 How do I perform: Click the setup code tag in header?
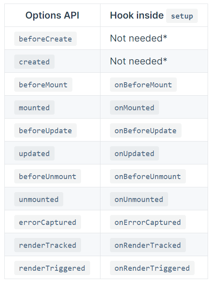182,16
